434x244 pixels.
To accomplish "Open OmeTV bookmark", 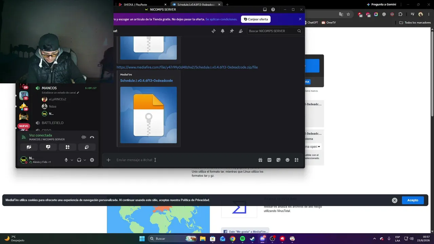I will coord(329,23).
